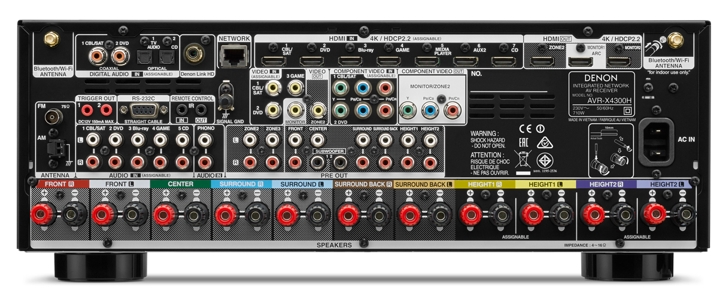Click the DENON brand name
This screenshot has width=726, height=302.
coord(600,78)
